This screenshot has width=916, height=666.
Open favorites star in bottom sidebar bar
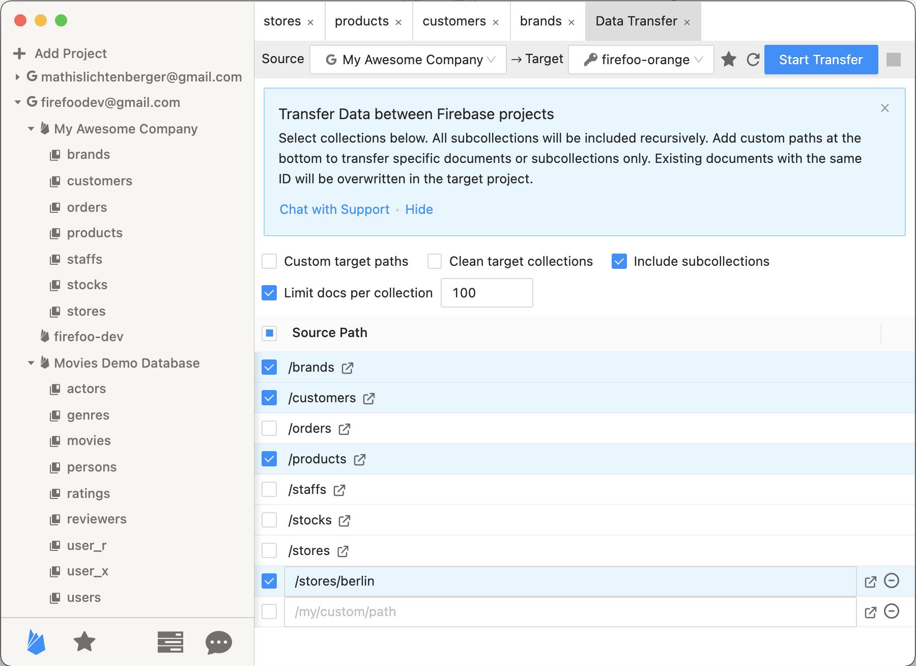point(84,642)
